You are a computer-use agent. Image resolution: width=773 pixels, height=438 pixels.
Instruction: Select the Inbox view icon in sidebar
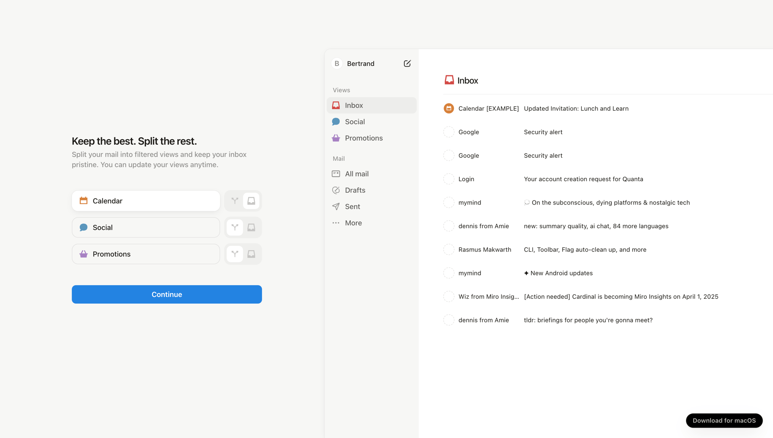(x=336, y=105)
